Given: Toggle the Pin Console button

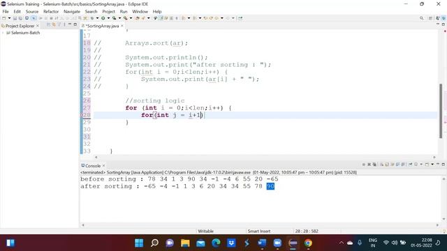Looking at the screenshot, I should (x=410, y=165).
